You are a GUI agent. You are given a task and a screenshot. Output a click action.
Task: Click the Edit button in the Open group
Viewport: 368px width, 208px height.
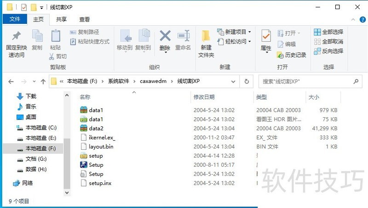(x=286, y=44)
